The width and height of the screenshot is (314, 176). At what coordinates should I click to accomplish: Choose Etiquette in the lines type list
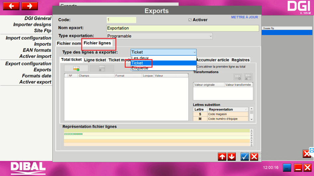pyautogui.click(x=140, y=68)
